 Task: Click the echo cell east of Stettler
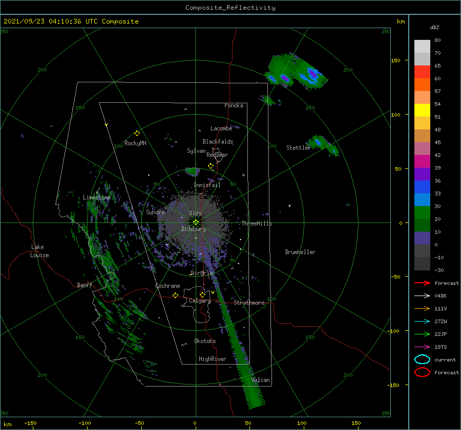(x=323, y=145)
